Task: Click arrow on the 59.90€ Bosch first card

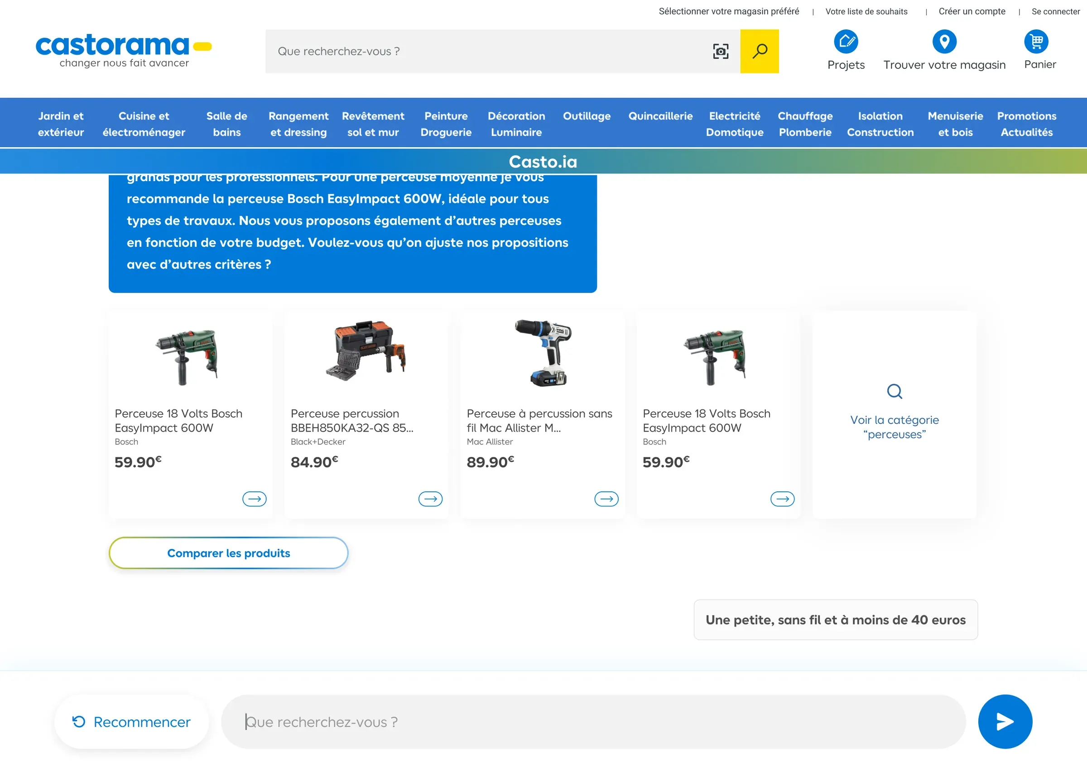Action: tap(255, 499)
